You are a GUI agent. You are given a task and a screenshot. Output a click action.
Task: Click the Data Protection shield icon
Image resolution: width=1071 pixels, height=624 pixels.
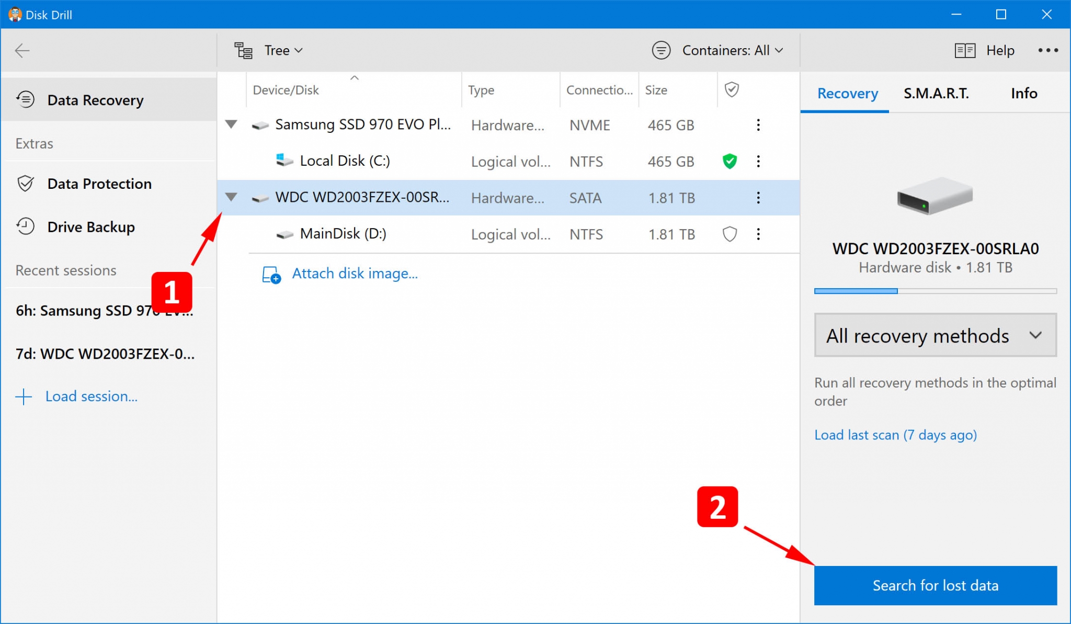tap(25, 184)
